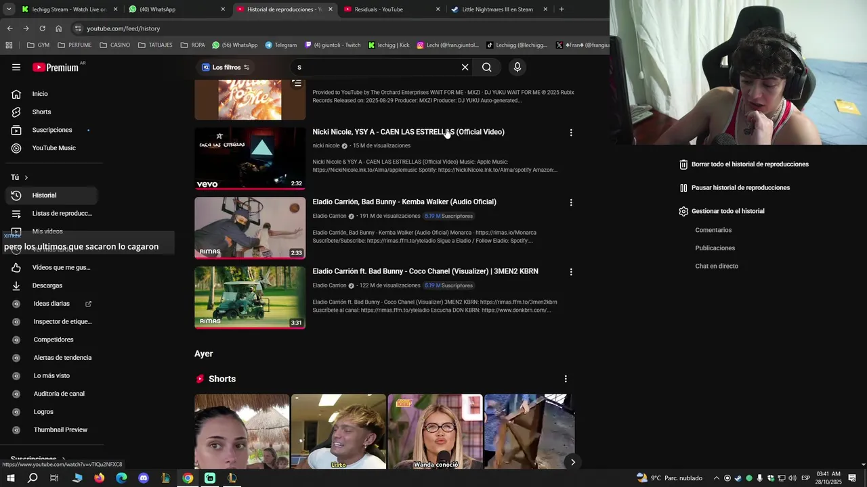867x487 pixels.
Task: Open three-dot menu for Coco Chanel video
Action: click(571, 272)
